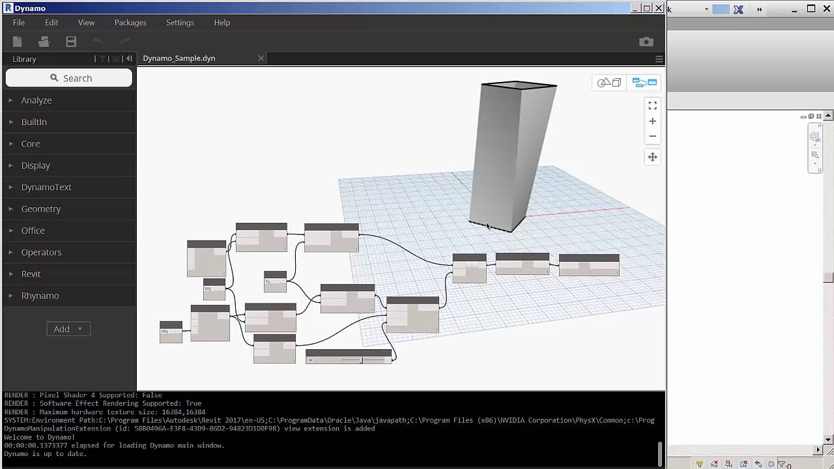Viewport: 834px width, 469px height.
Task: Open the Add dropdown in the Library
Action: pyautogui.click(x=68, y=329)
